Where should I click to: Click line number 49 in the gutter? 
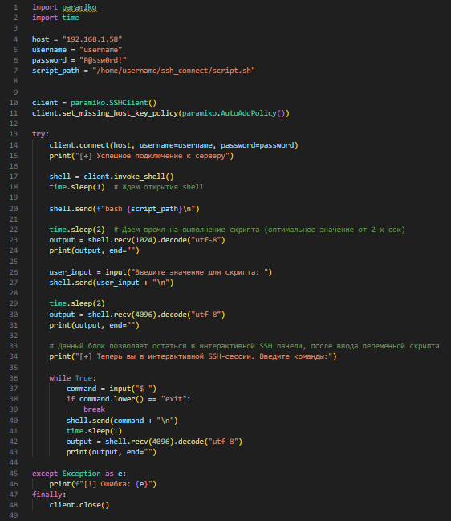[x=14, y=515]
